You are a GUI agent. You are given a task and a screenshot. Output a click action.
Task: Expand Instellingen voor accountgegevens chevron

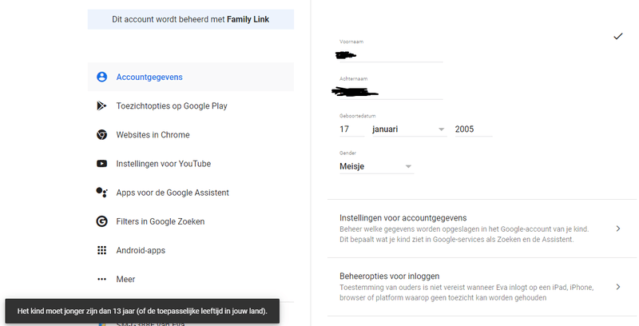[x=617, y=229]
